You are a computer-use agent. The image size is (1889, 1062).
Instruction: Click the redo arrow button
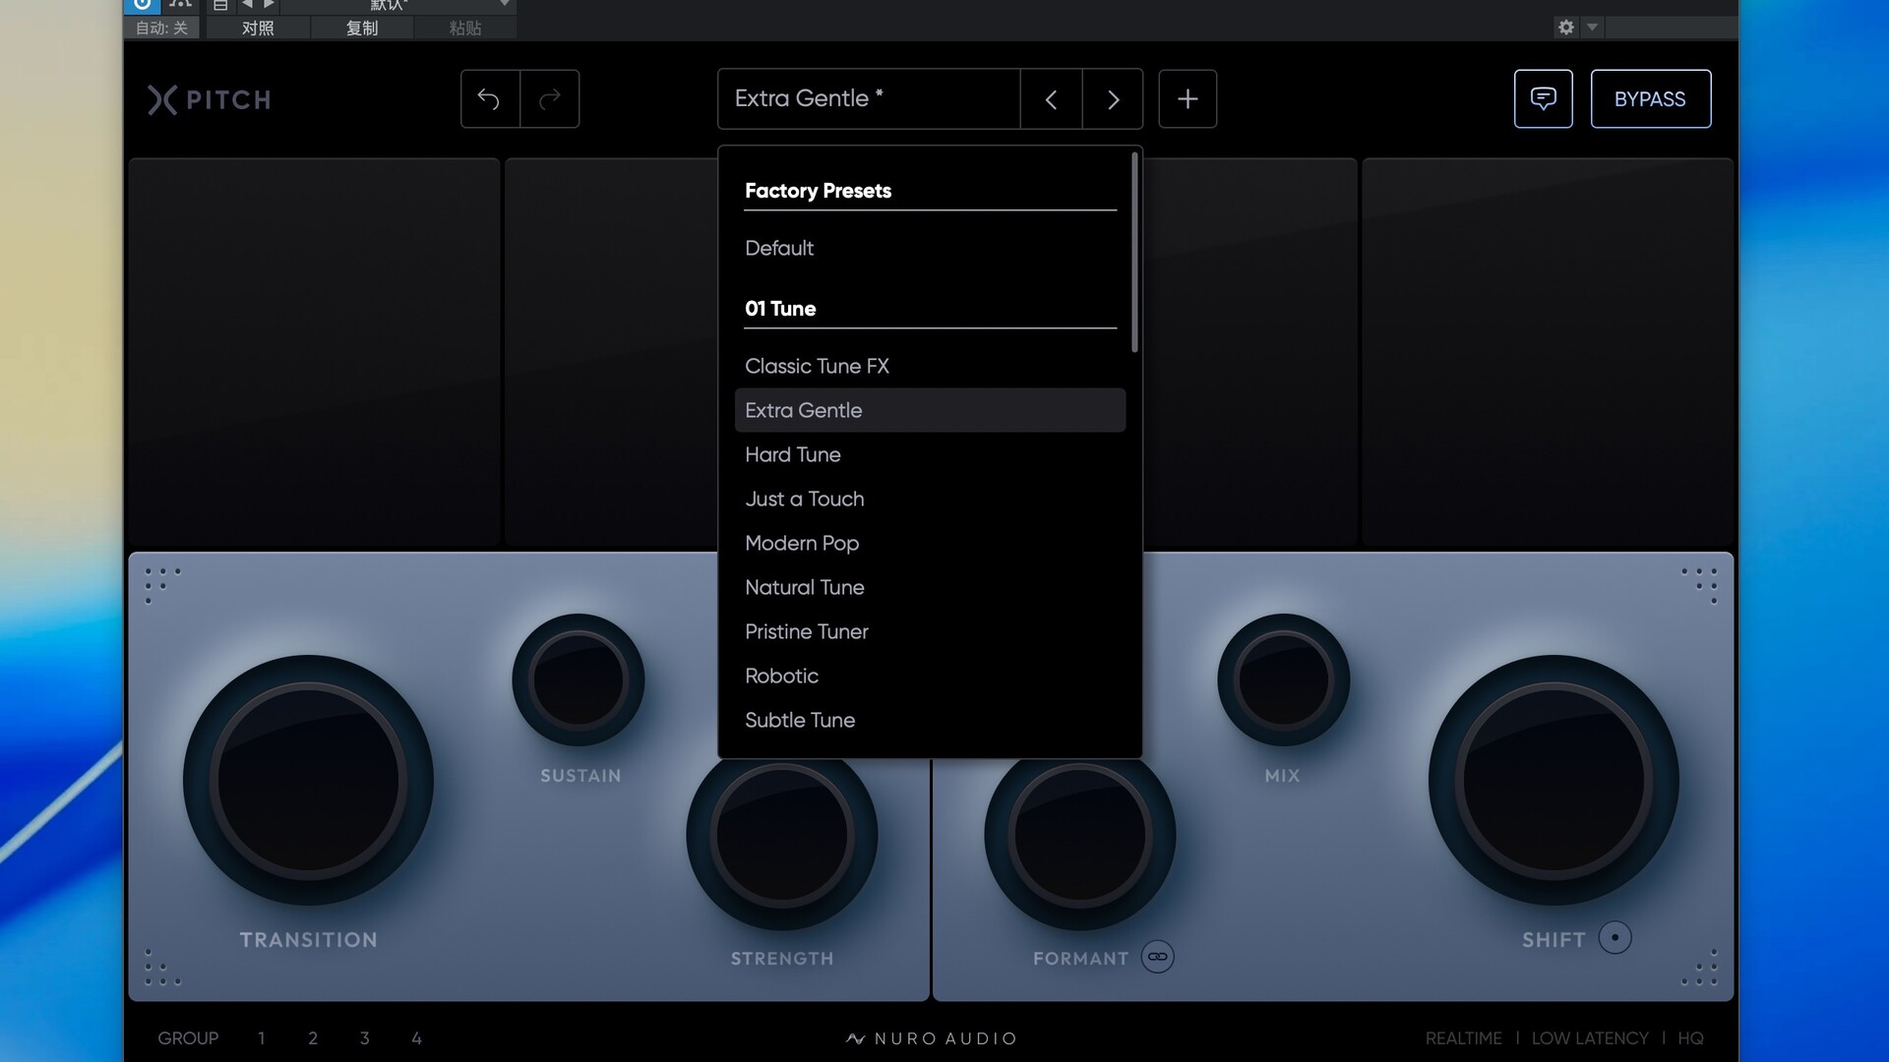[x=550, y=99]
